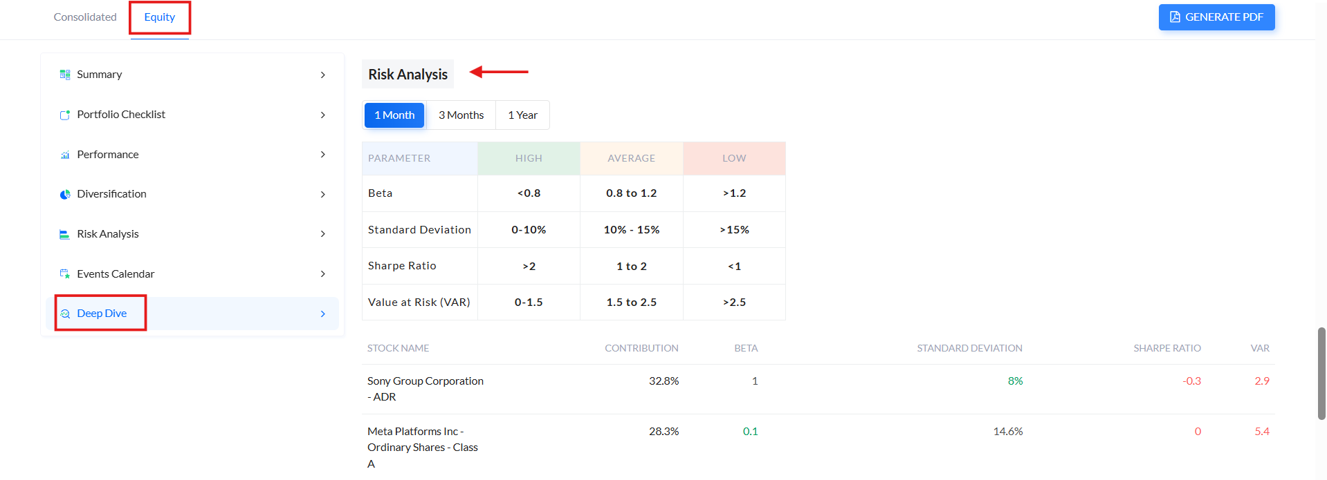Expand the Summary section chevron
This screenshot has height=480, width=1327.
coord(323,75)
